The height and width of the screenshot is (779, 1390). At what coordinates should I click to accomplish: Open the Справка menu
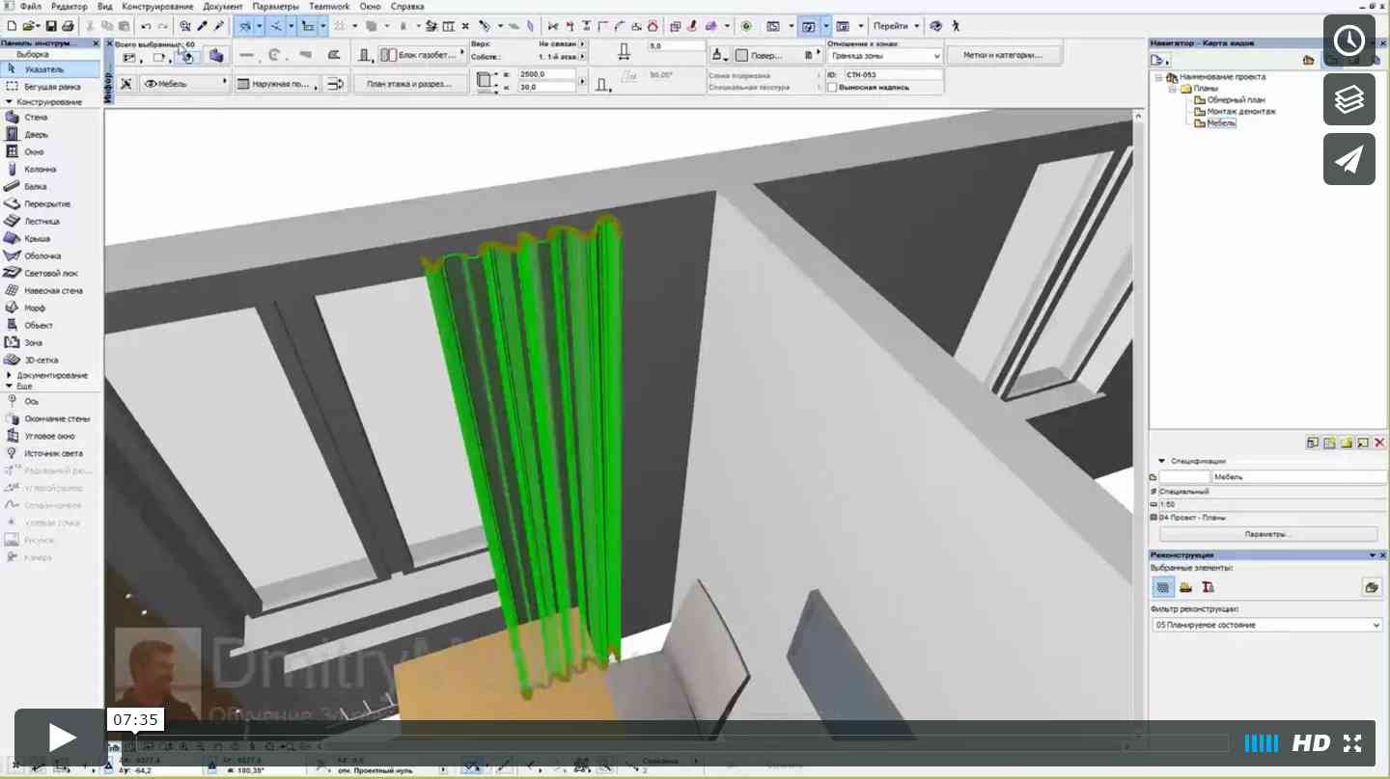406,6
